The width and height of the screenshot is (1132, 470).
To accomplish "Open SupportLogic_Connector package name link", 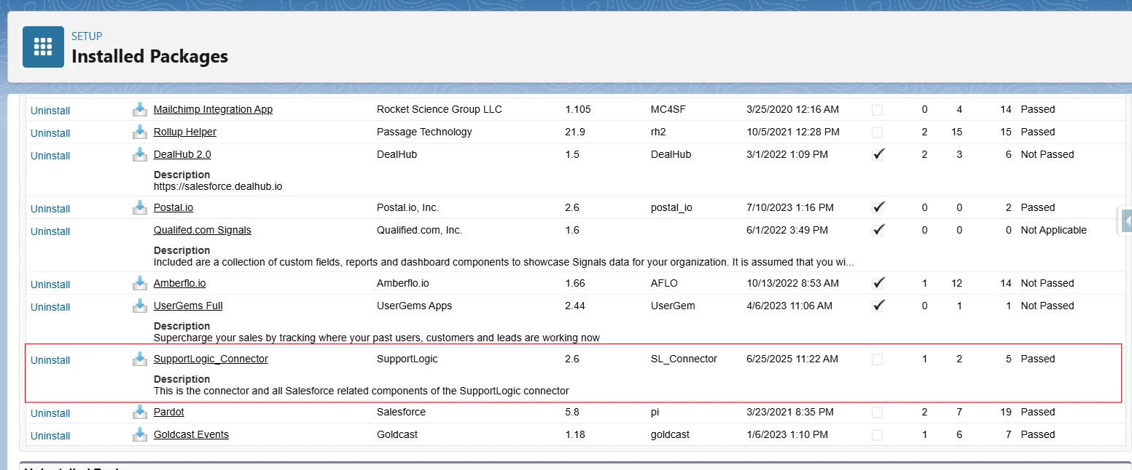I will coord(211,359).
